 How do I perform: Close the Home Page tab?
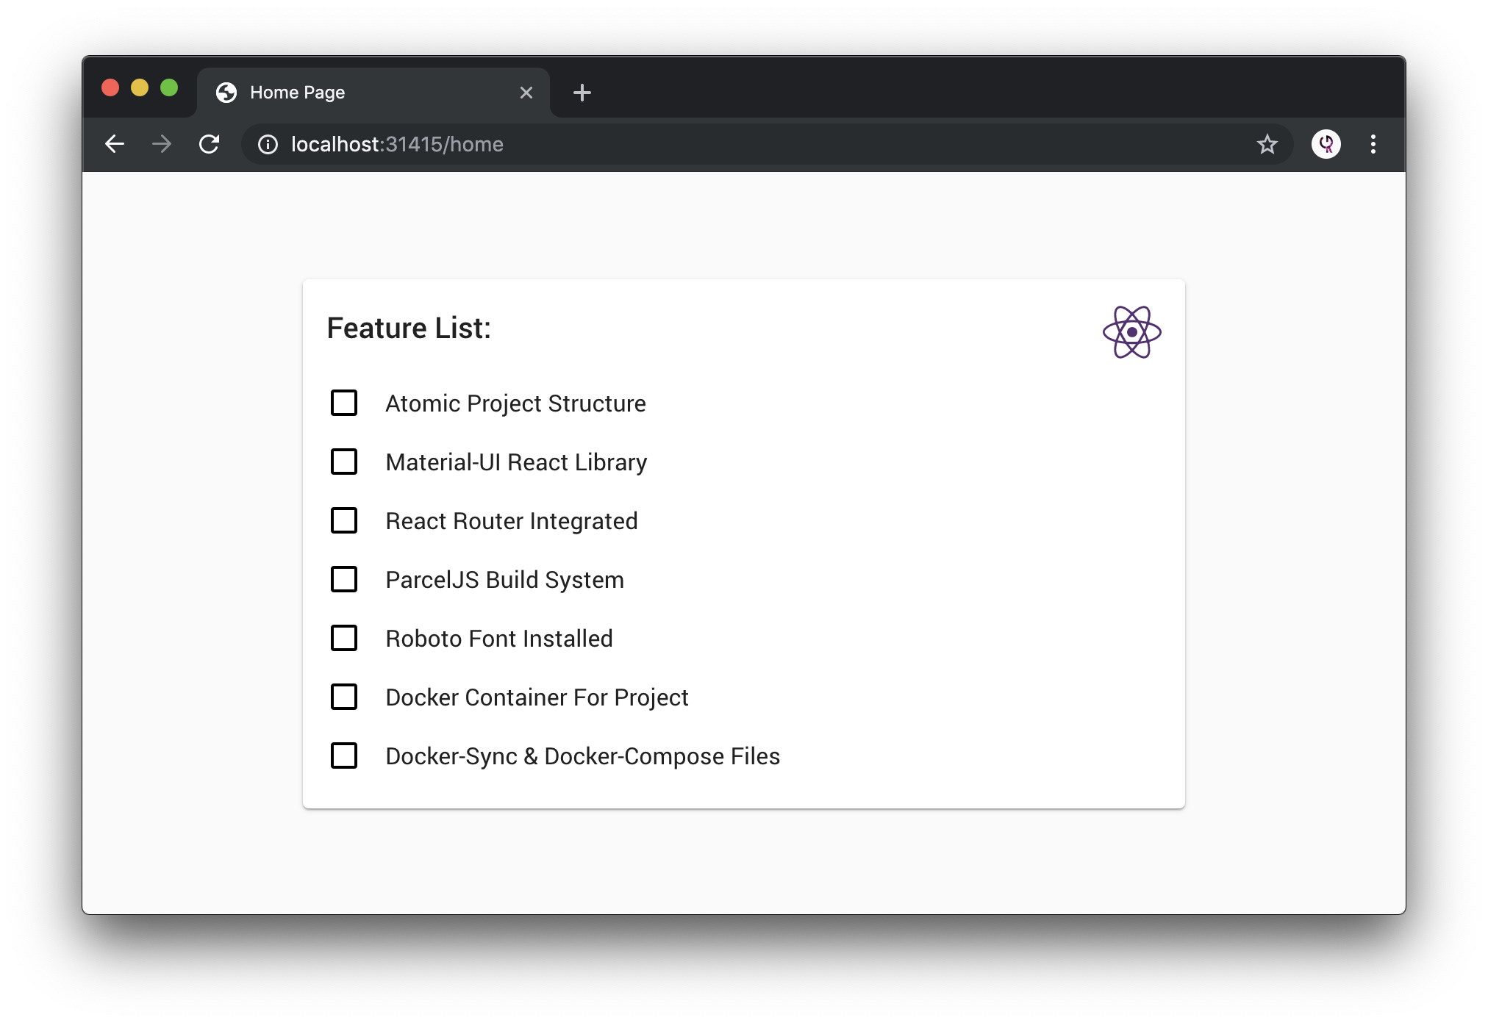[x=526, y=93]
